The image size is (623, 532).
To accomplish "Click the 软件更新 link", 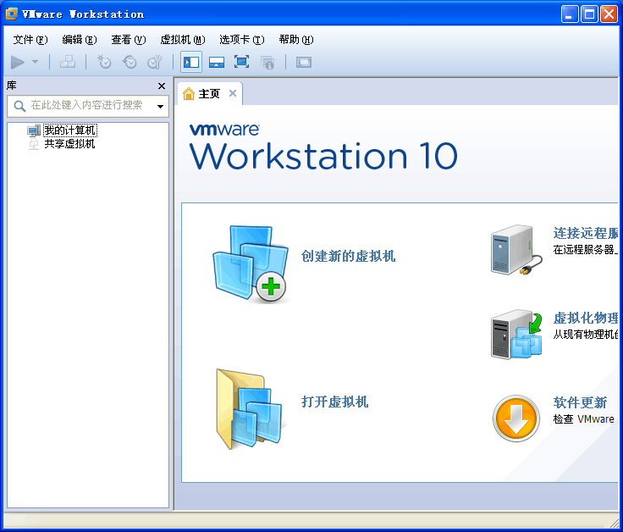I will (x=580, y=402).
